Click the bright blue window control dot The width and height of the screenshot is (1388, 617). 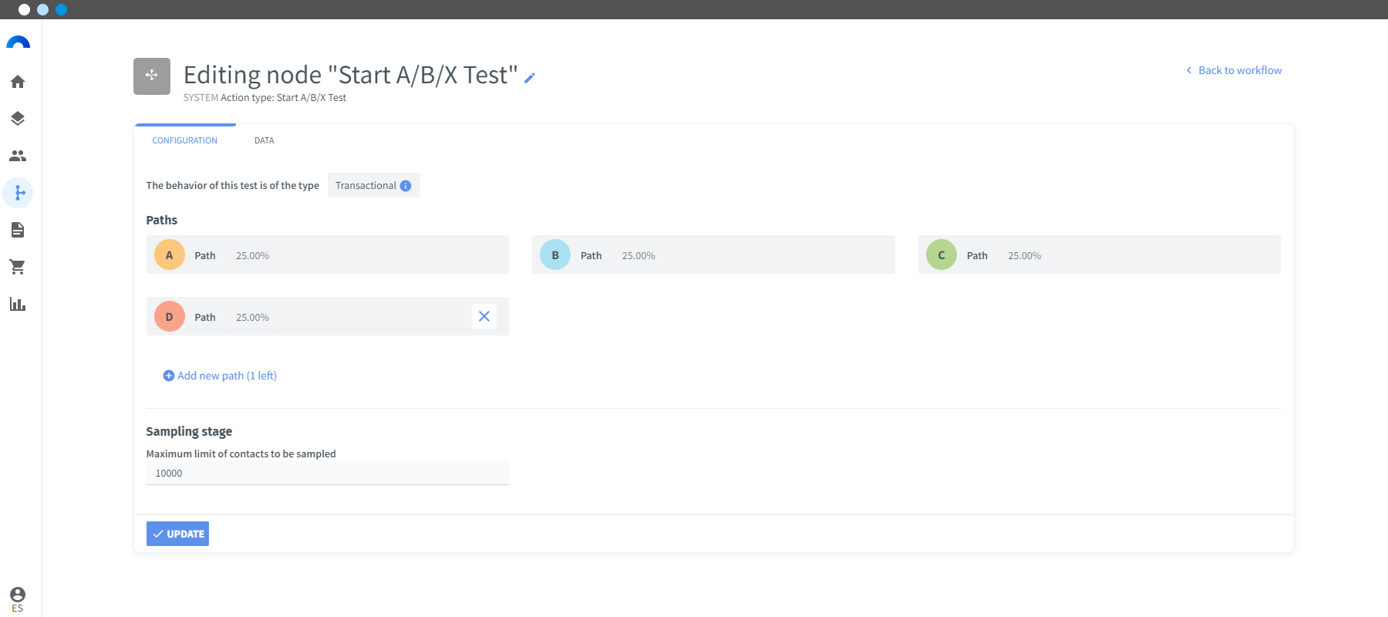pyautogui.click(x=61, y=9)
